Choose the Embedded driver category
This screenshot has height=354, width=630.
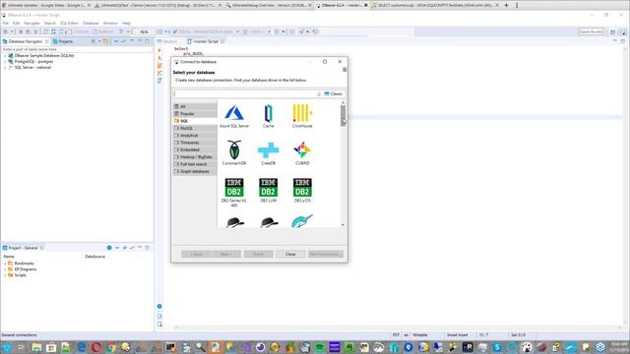click(195, 149)
